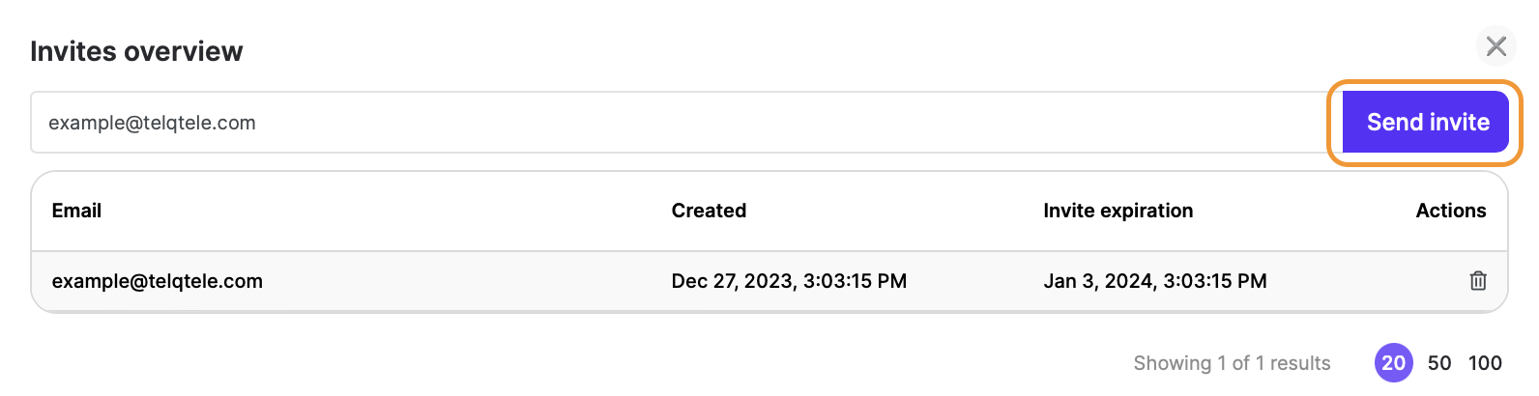This screenshot has height=396, width=1539.
Task: Delete the example@telqtele.com invite with trash icon
Action: [1477, 281]
